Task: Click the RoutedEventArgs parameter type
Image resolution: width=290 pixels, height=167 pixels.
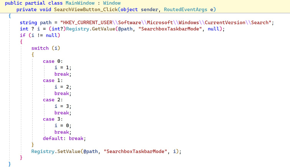Action: coord(186,10)
